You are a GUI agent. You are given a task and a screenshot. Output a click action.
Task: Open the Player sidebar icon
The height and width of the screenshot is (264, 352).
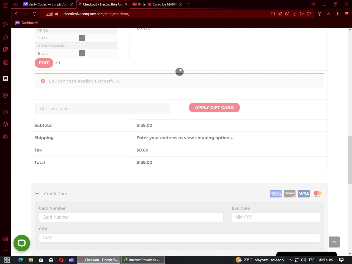tap(5, 95)
